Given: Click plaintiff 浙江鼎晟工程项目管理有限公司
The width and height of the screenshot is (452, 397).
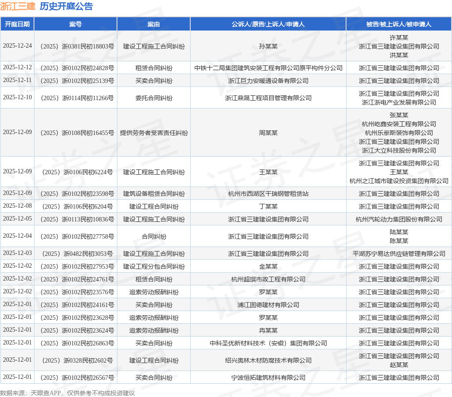Looking at the screenshot, I should [268, 98].
